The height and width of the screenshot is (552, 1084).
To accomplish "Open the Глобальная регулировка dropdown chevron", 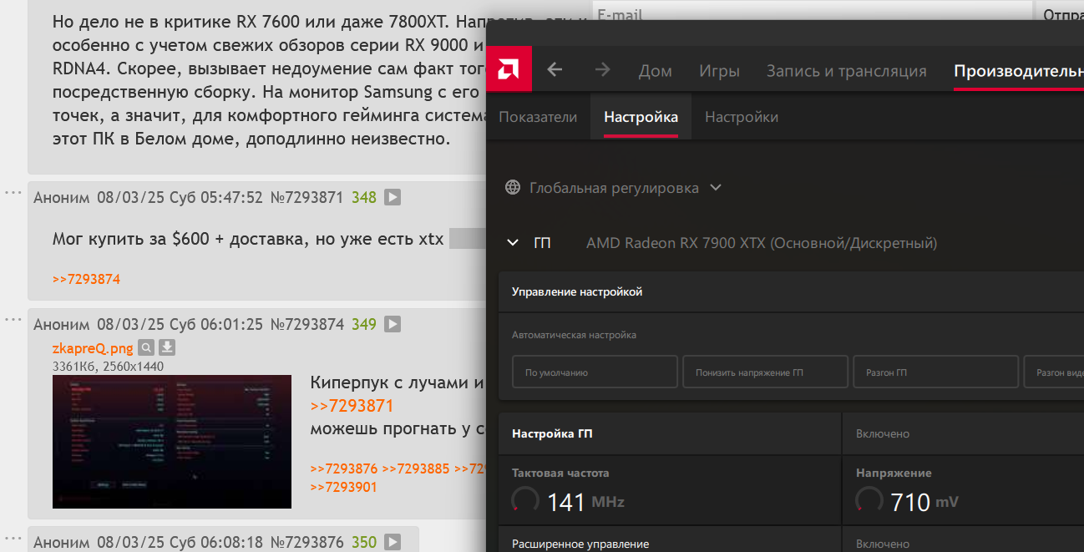I will click(715, 188).
